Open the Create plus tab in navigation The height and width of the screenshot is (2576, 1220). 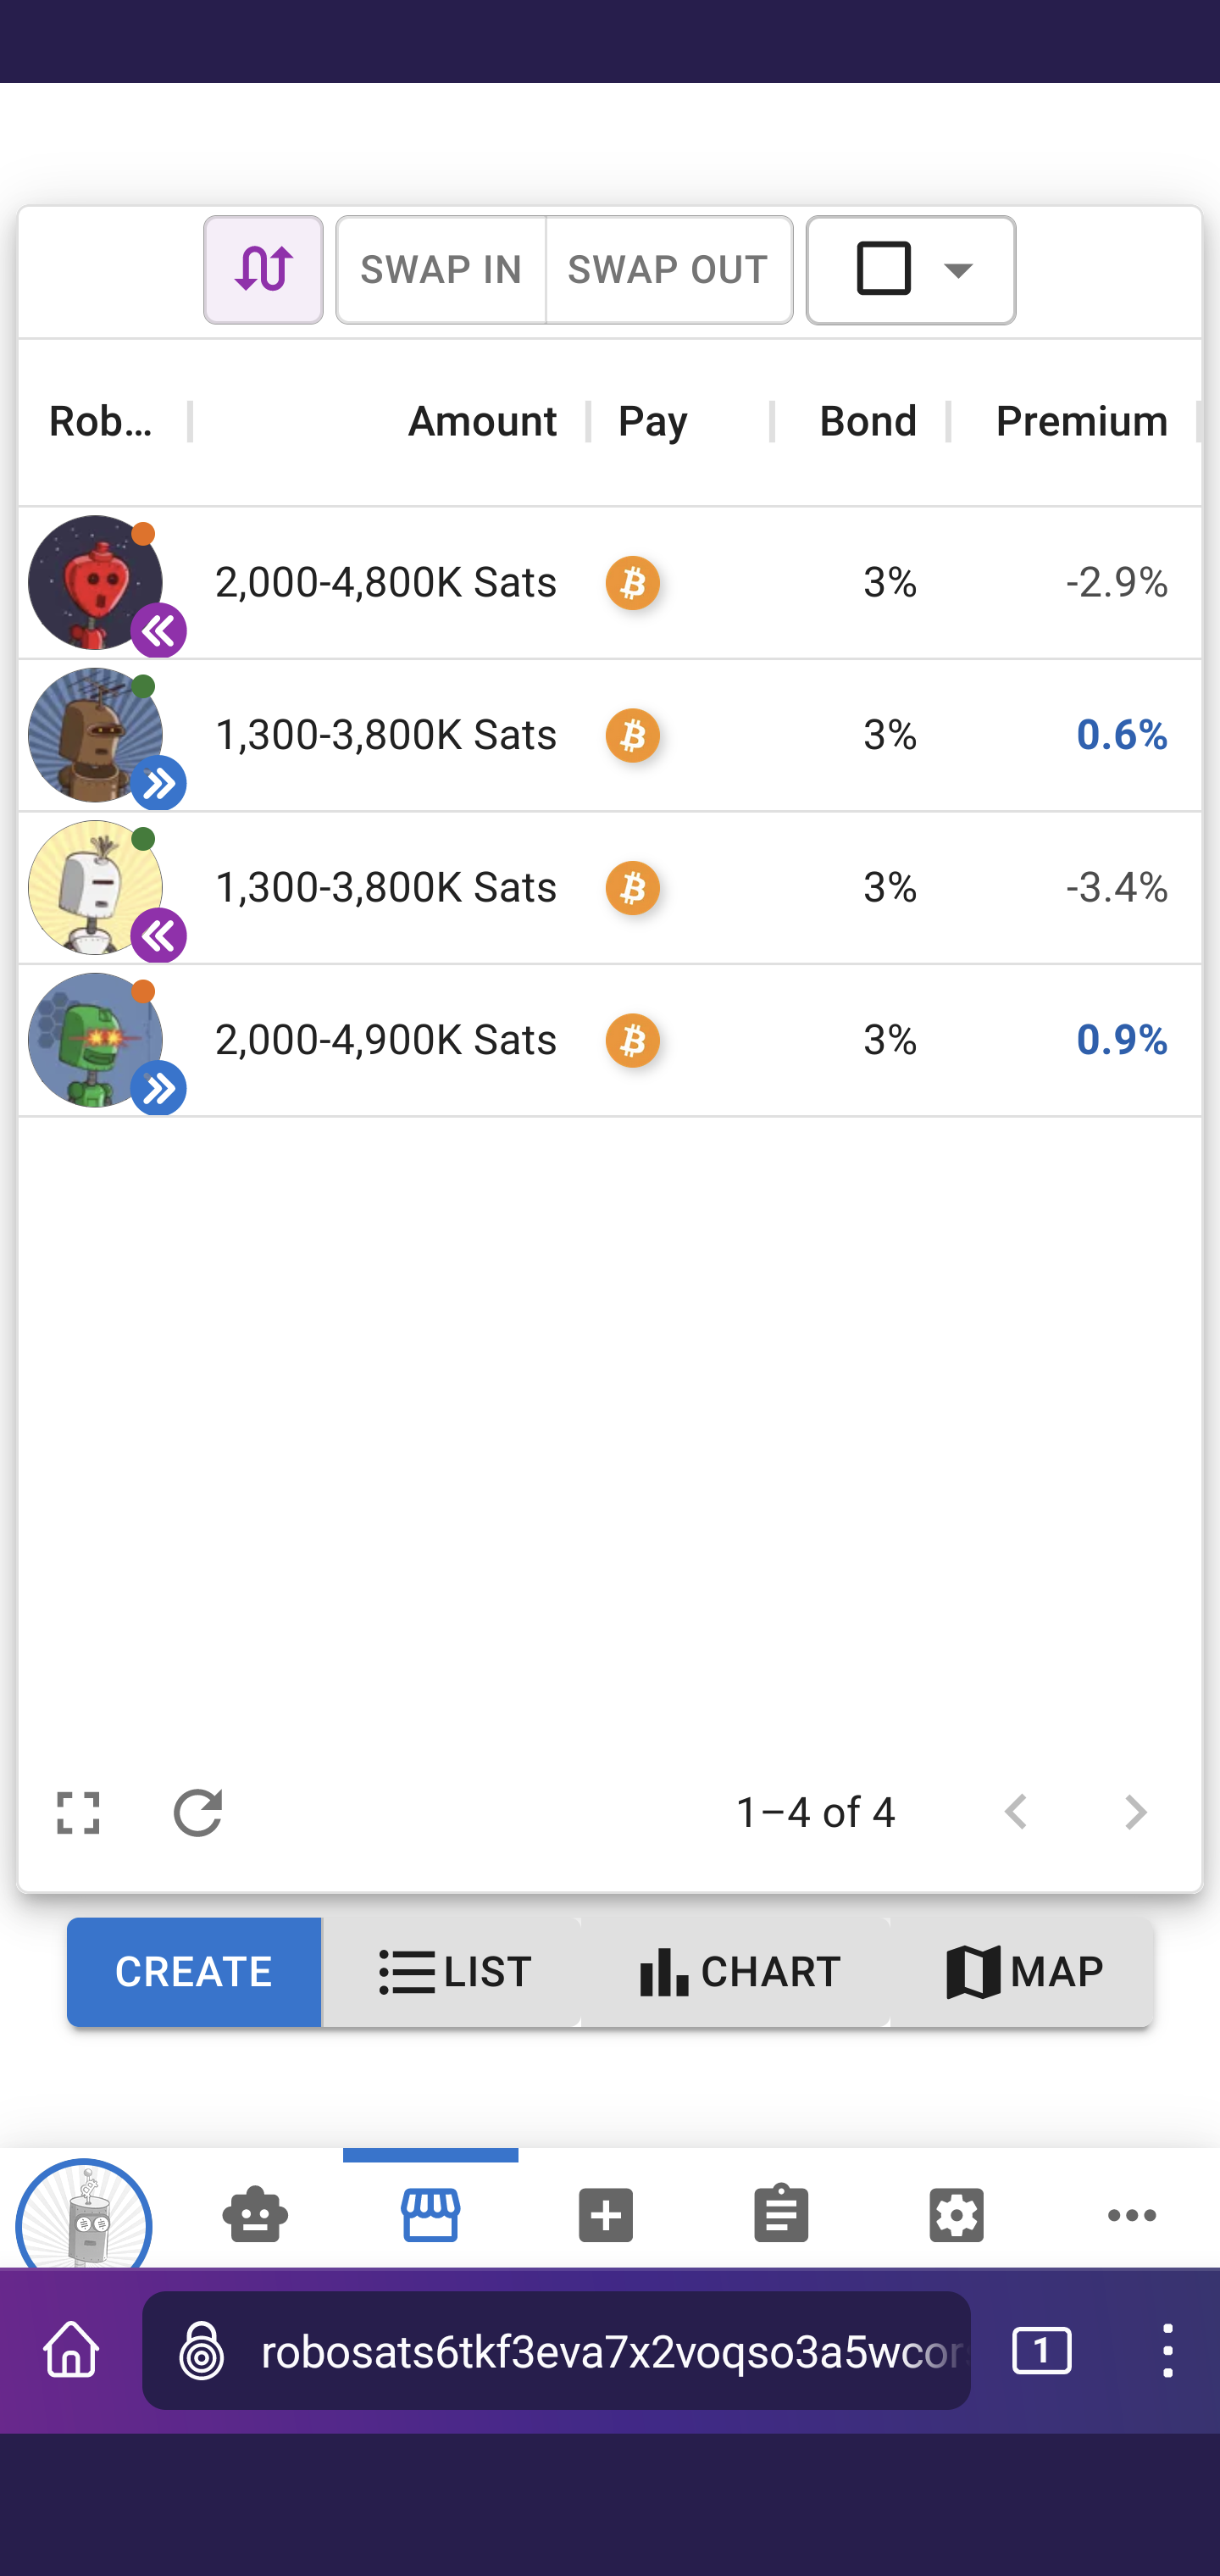pyautogui.click(x=606, y=2214)
